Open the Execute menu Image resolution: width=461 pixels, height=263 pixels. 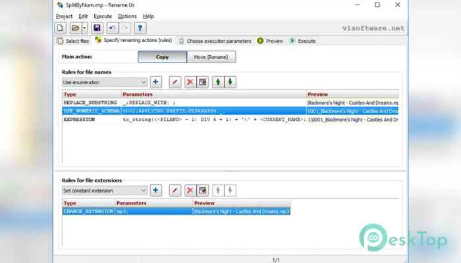[103, 16]
